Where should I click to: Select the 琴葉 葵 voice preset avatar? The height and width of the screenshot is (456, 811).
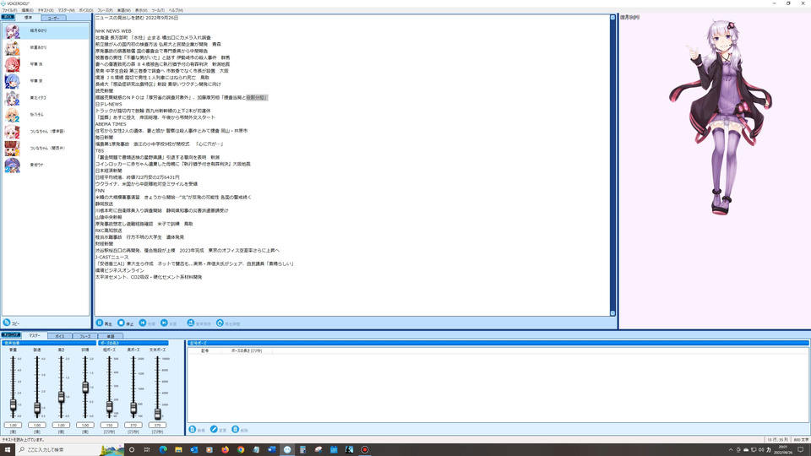[x=12, y=81]
